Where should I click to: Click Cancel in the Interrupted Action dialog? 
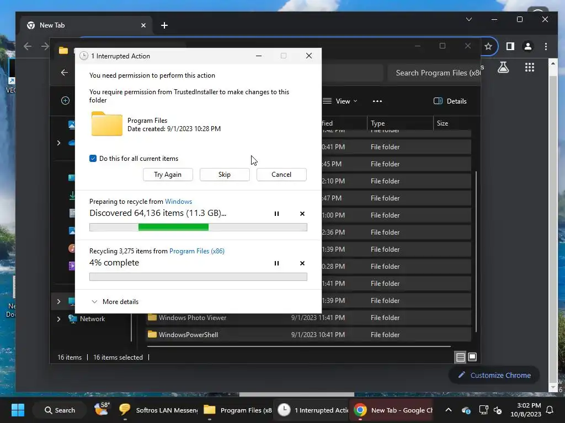(281, 175)
